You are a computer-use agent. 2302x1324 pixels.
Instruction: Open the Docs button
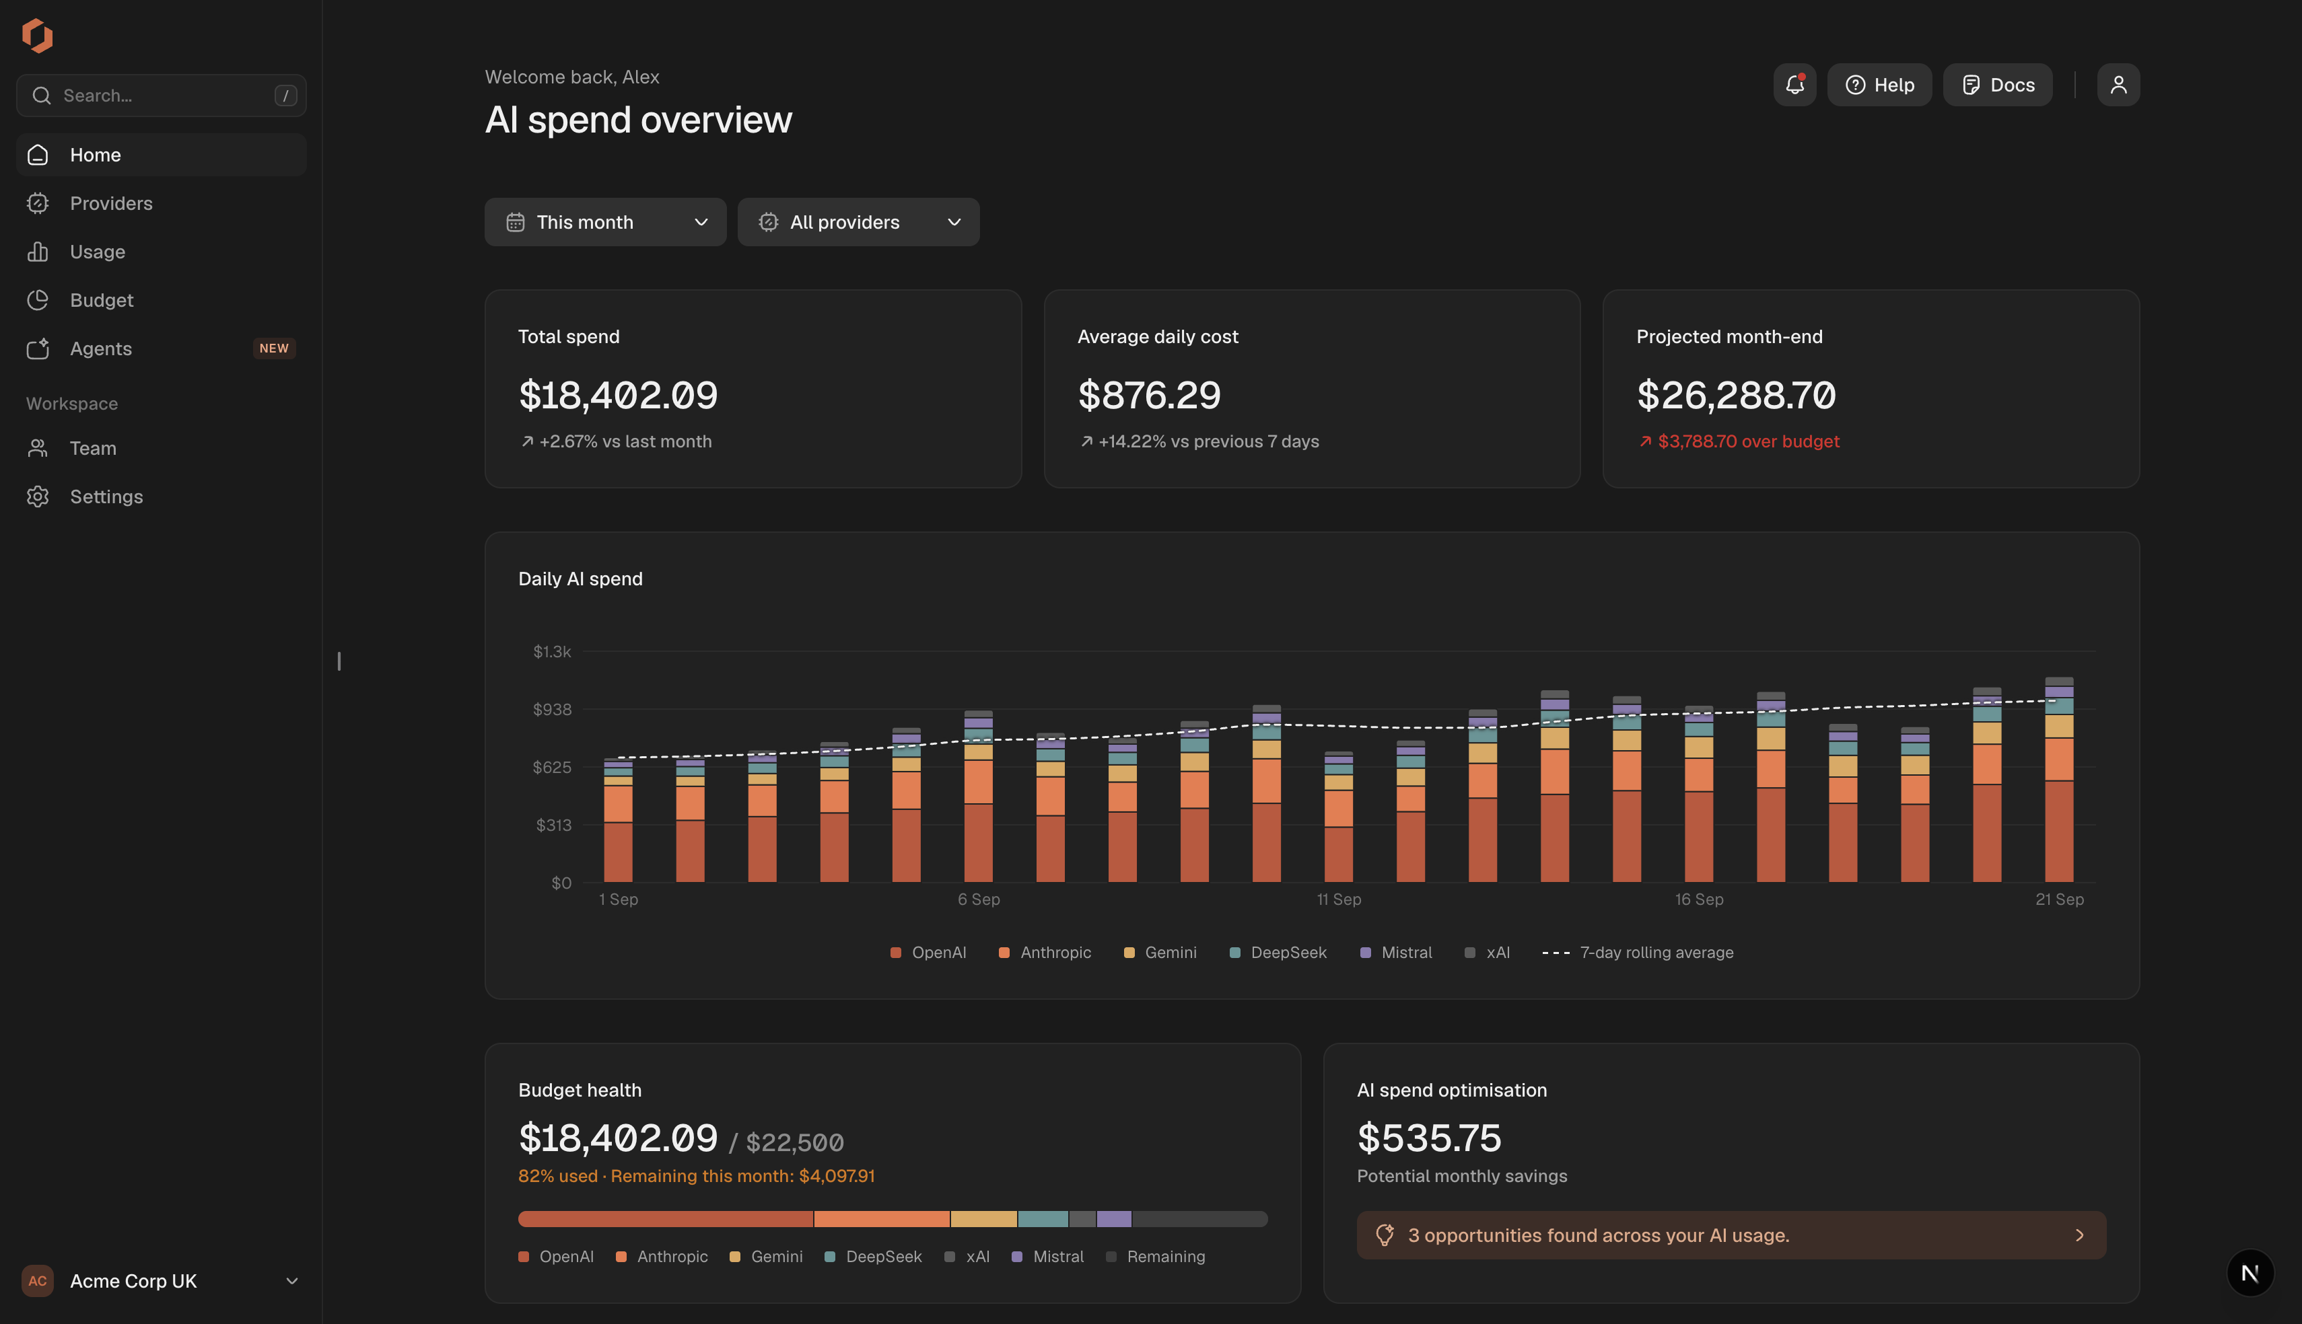pos(1997,85)
